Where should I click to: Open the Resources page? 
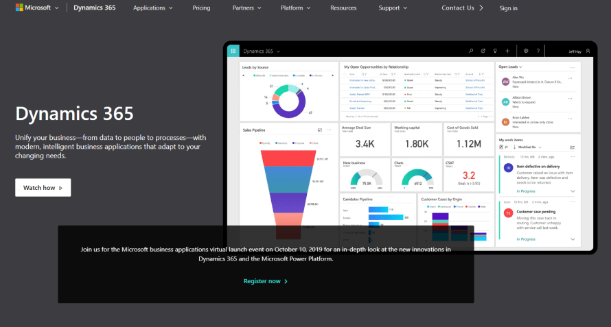pyautogui.click(x=343, y=8)
